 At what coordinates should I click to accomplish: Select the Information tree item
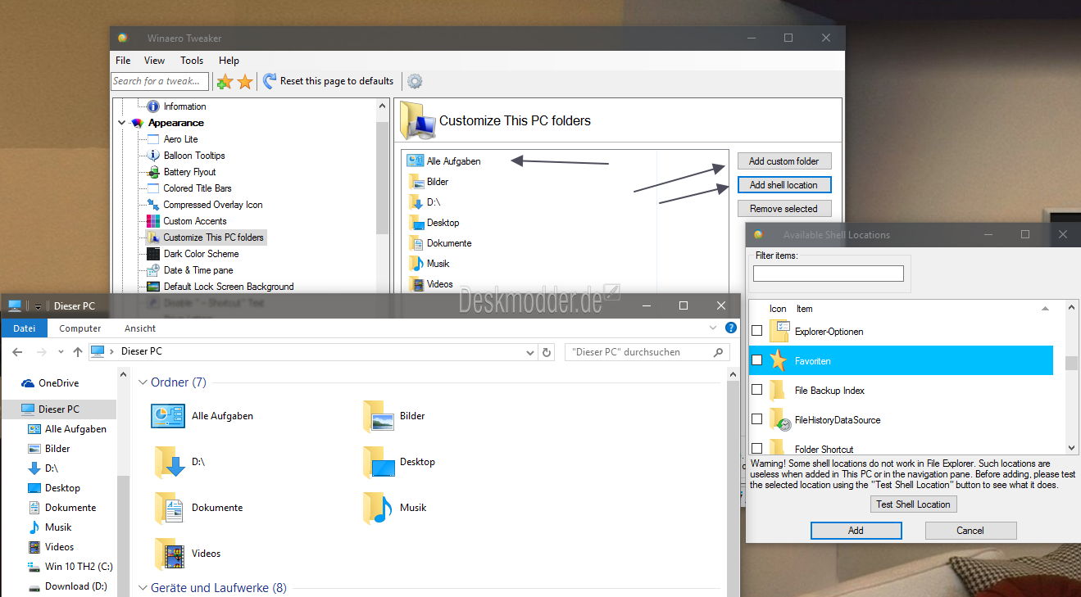point(184,106)
